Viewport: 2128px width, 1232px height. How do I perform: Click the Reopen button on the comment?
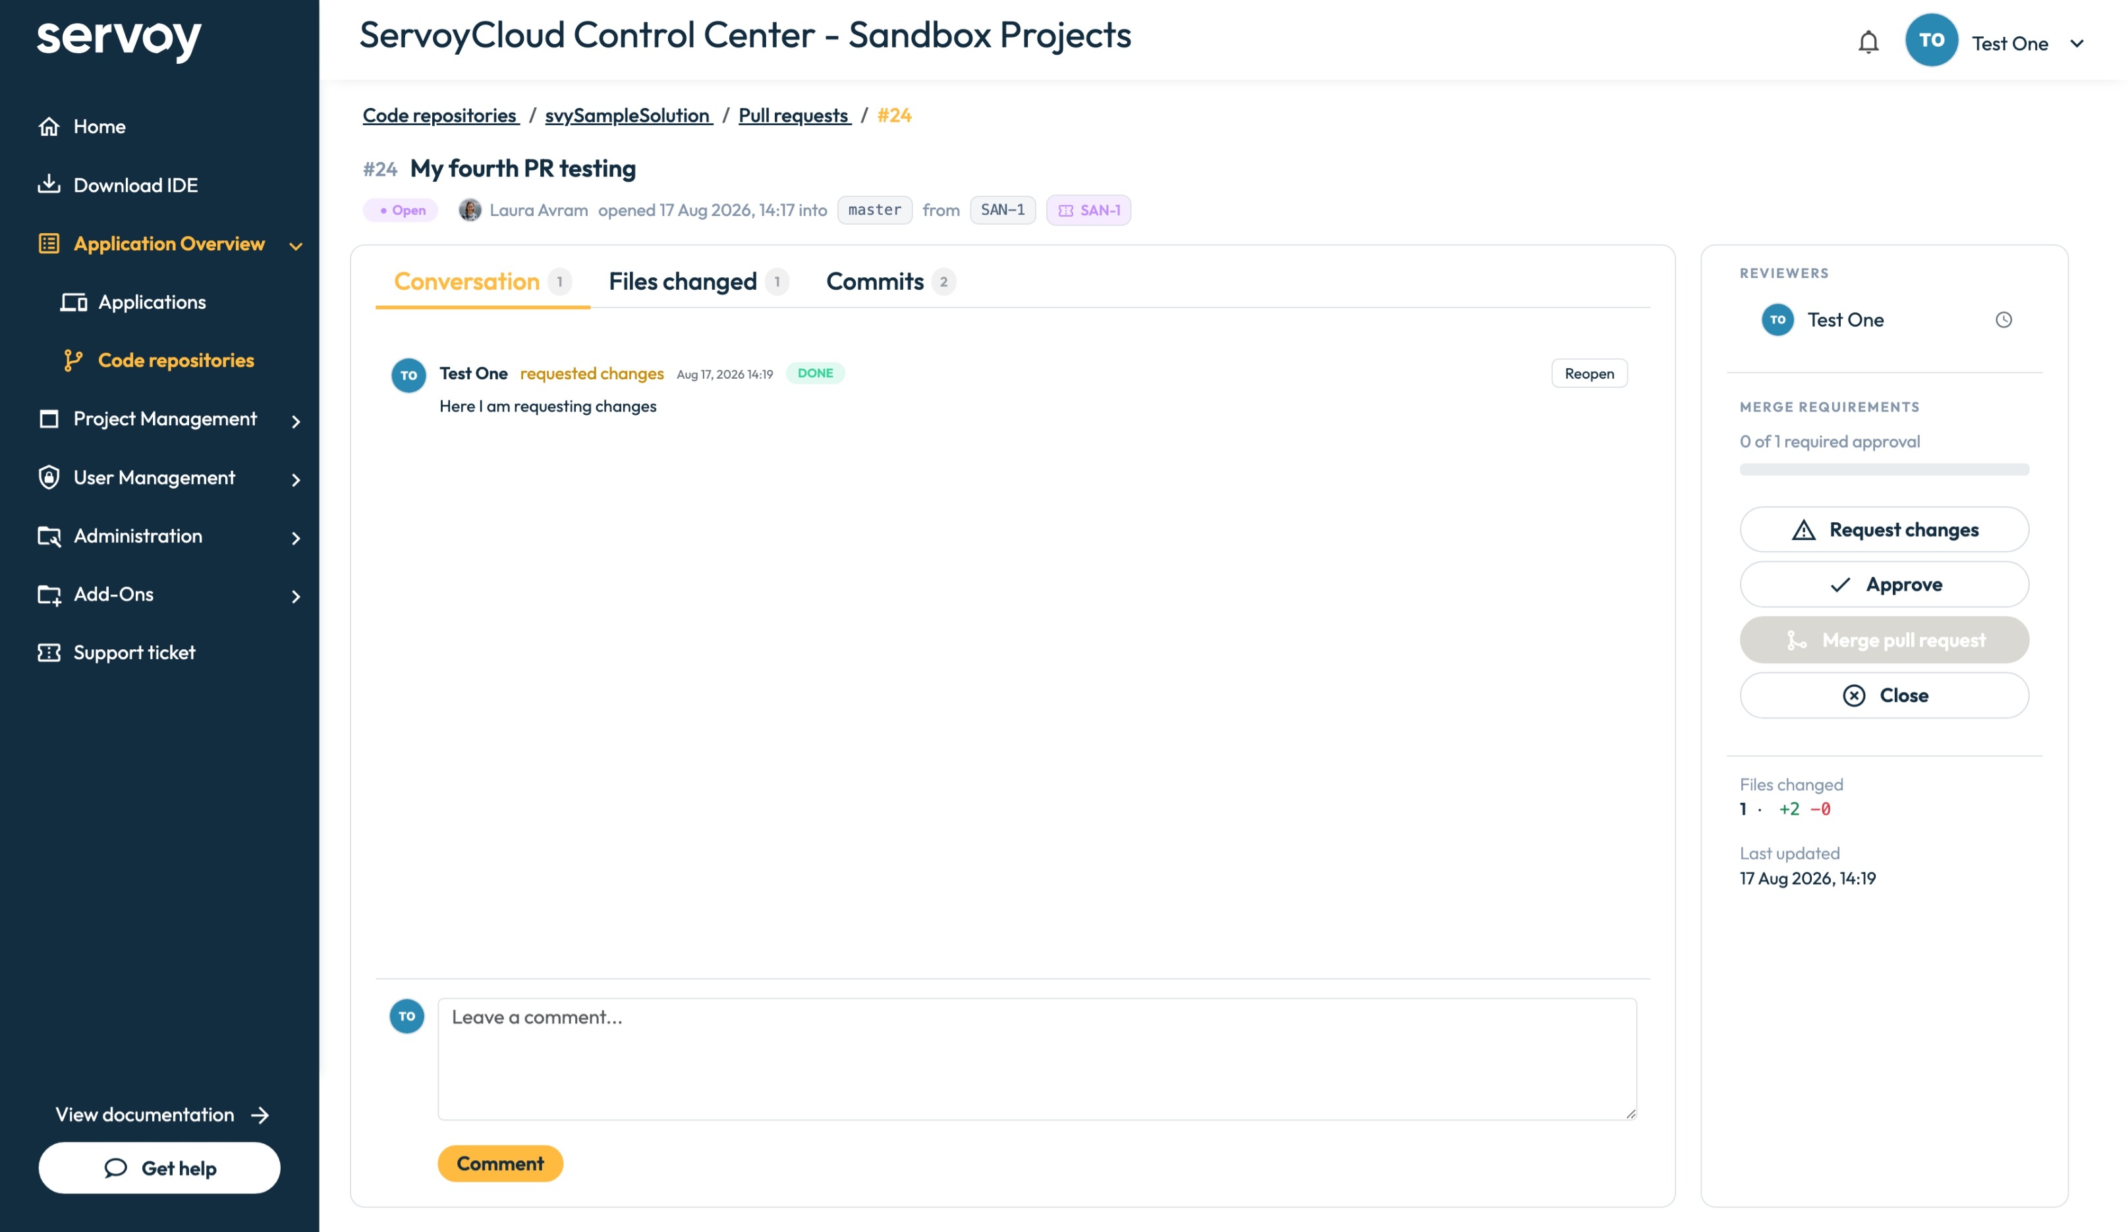[1588, 373]
